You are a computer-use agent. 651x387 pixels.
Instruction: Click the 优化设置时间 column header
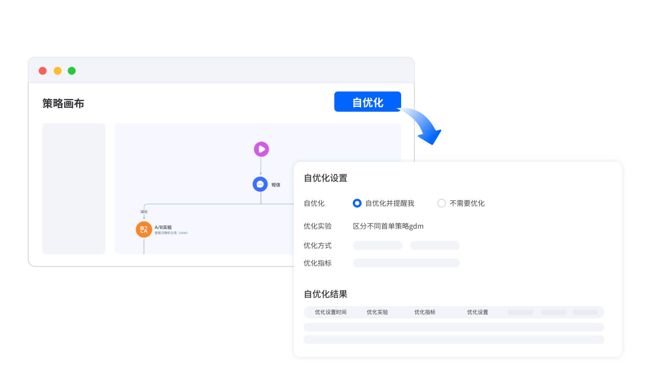331,312
